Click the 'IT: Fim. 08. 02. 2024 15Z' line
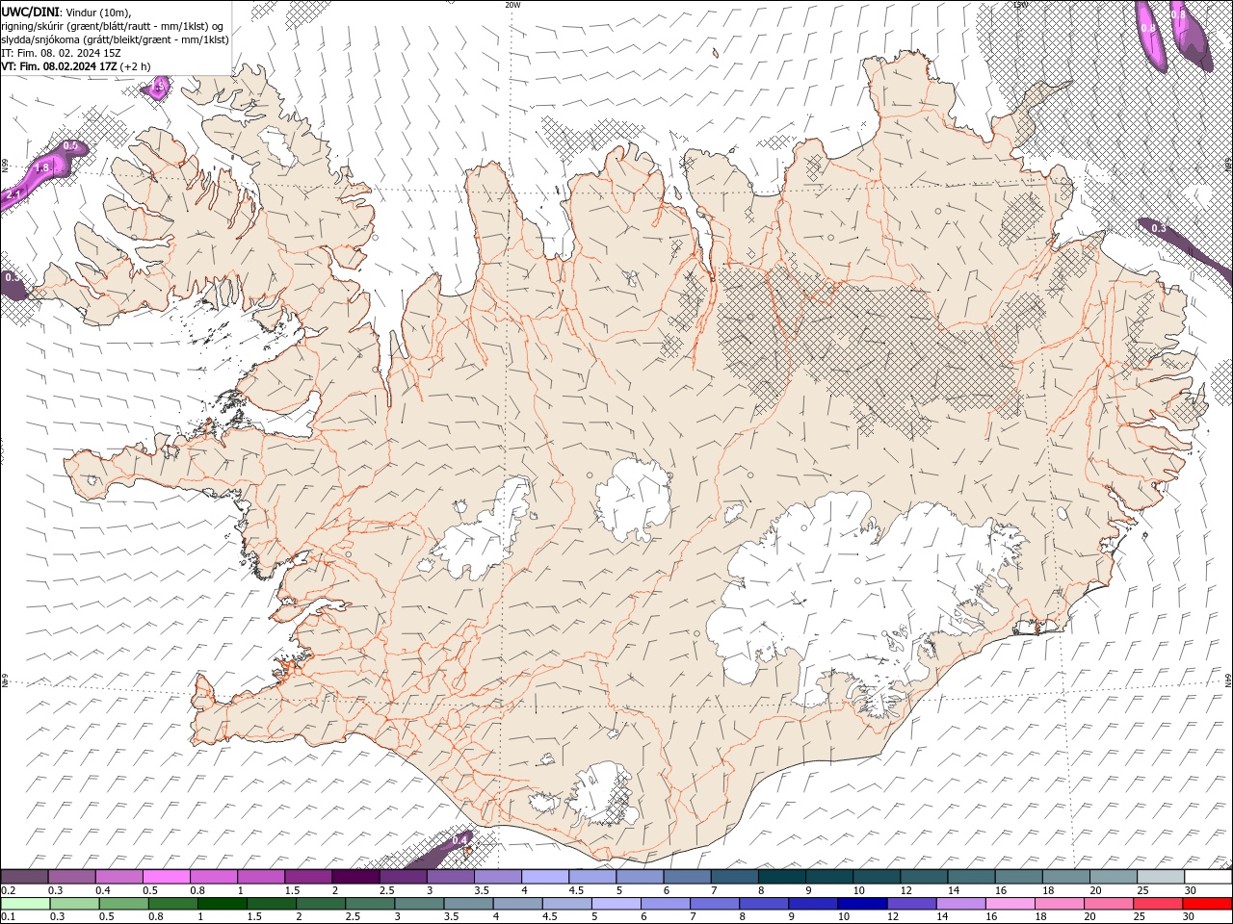Image resolution: width=1233 pixels, height=924 pixels. pos(61,53)
